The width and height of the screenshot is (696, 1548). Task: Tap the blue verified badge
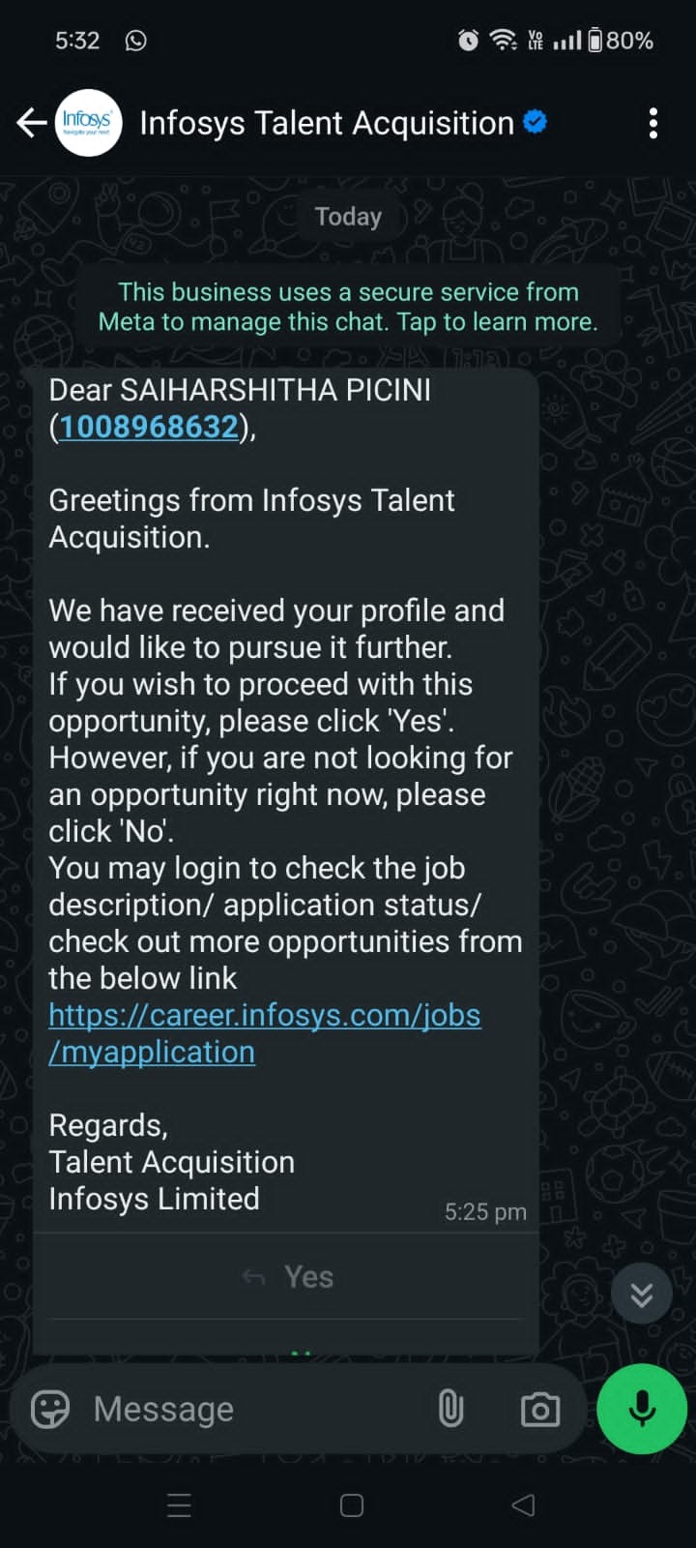pyautogui.click(x=535, y=122)
